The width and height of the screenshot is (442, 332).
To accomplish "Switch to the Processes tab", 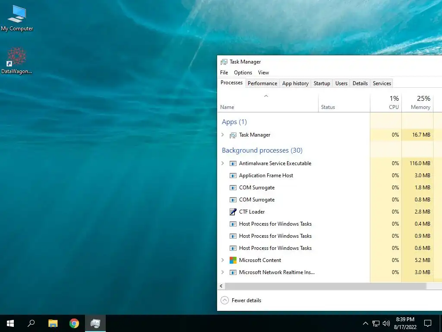I will pyautogui.click(x=231, y=83).
